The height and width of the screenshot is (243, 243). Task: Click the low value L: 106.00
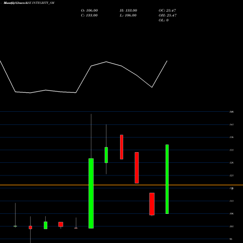tap(128, 16)
